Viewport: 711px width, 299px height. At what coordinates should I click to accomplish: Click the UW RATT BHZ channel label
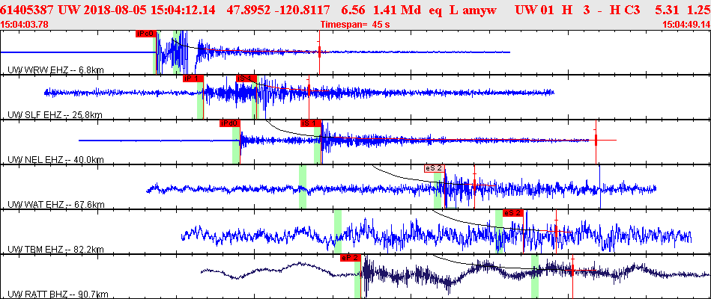[58, 295]
